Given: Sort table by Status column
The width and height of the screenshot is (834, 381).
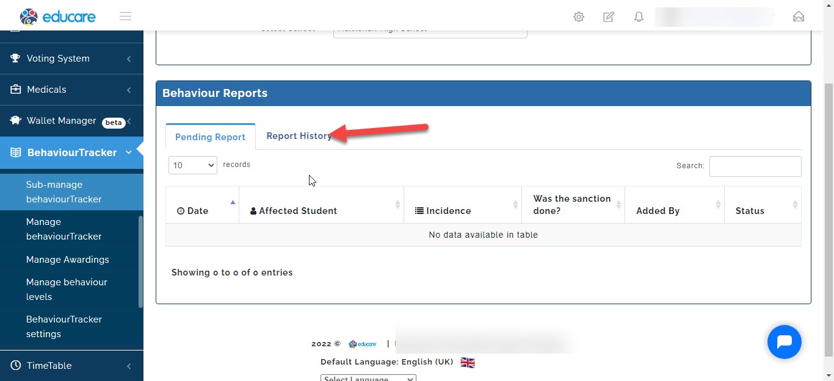Looking at the screenshot, I should 763,205.
